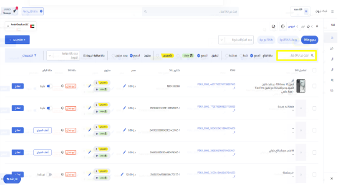Edit stock pencil in the 120.00 price row

(x=90, y=174)
